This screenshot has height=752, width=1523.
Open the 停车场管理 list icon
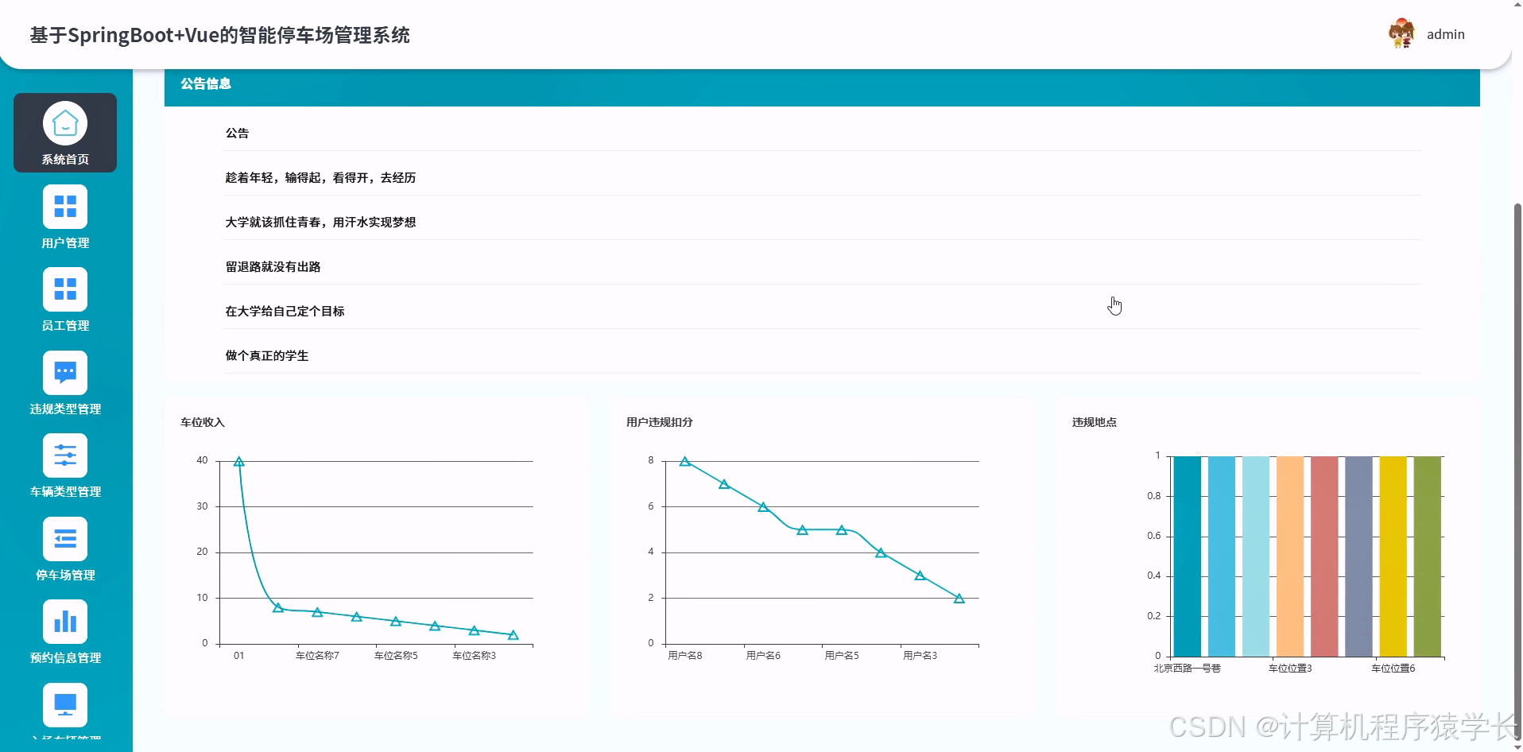click(x=65, y=539)
